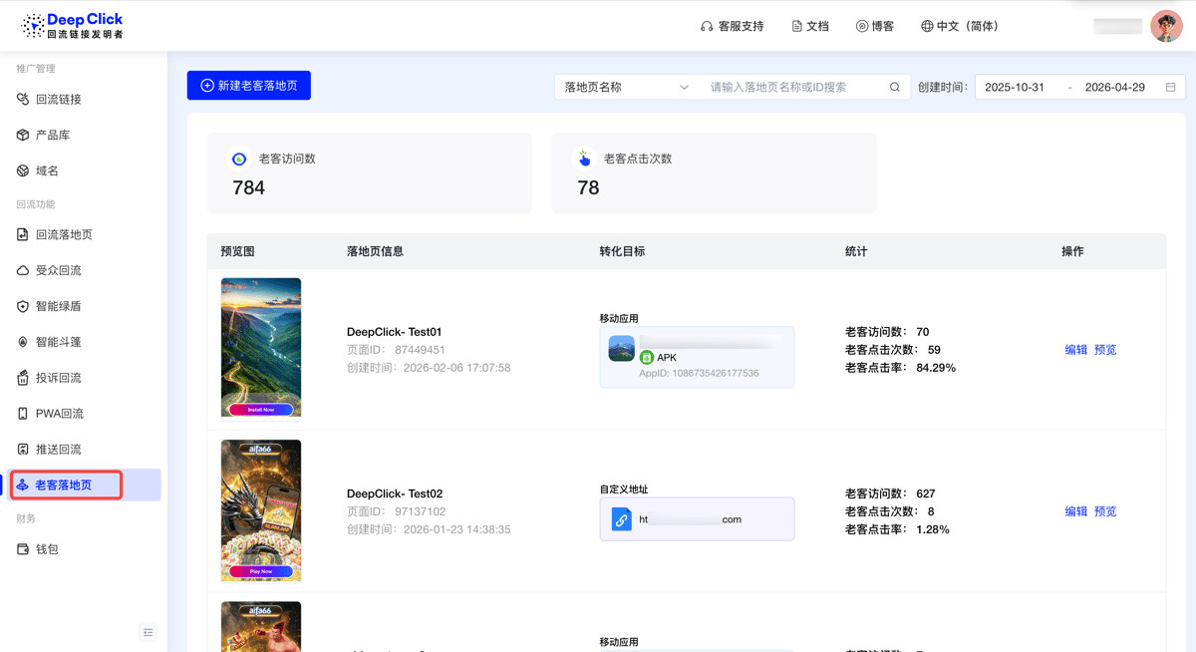This screenshot has width=1196, height=652.
Task: Focus the 落地页名称或ID search input
Action: [795, 87]
